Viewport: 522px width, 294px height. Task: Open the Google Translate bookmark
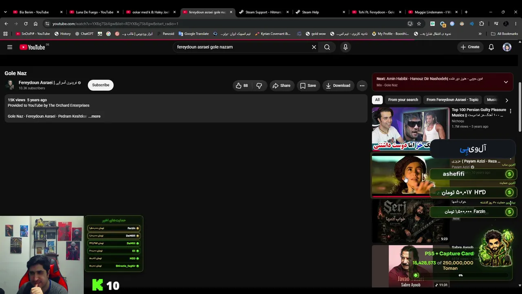pyautogui.click(x=194, y=34)
